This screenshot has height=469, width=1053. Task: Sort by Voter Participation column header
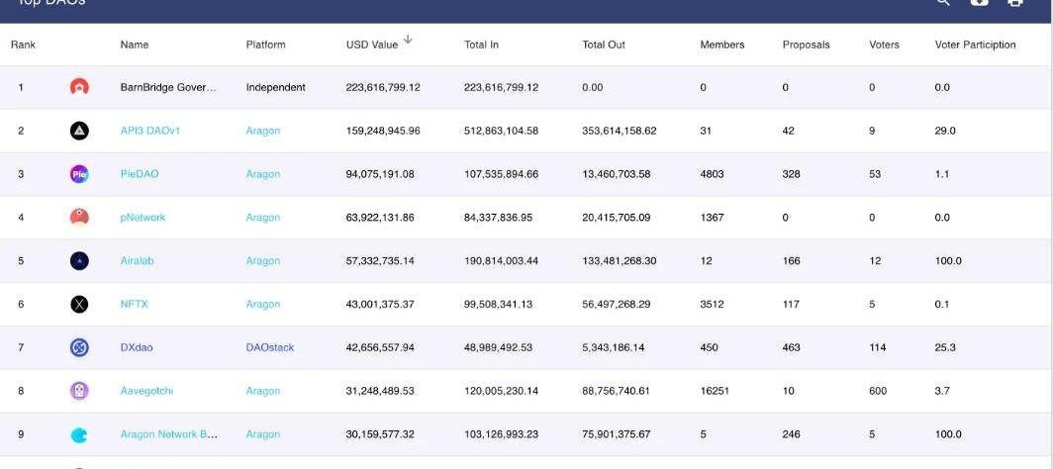pyautogui.click(x=975, y=45)
